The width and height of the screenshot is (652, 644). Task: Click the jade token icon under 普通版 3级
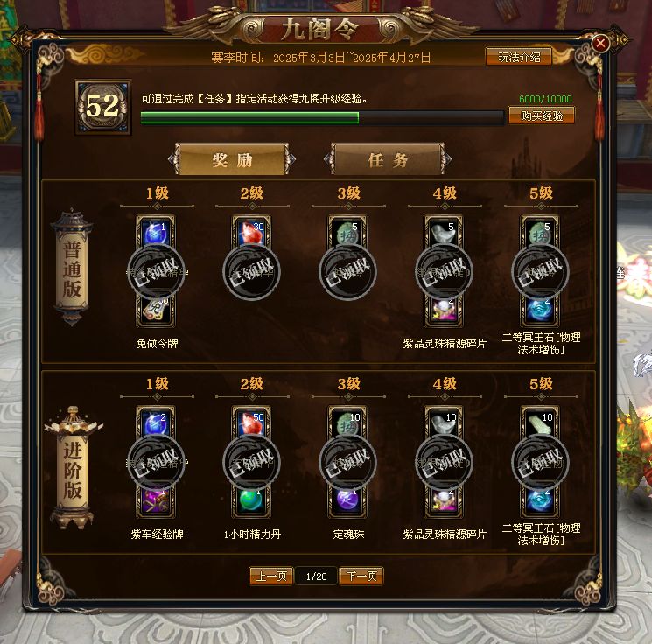click(x=347, y=233)
